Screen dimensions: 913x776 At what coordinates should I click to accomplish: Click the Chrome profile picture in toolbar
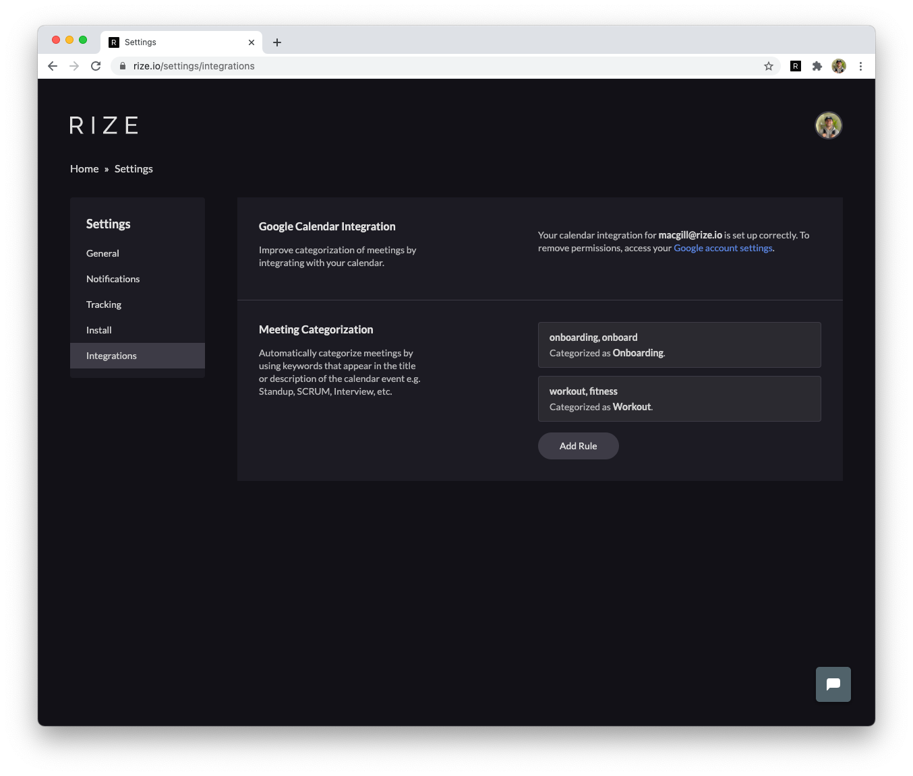(x=839, y=66)
